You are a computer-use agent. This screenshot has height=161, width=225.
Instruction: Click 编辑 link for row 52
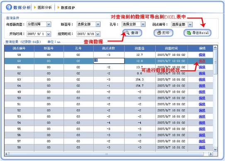[202, 111]
